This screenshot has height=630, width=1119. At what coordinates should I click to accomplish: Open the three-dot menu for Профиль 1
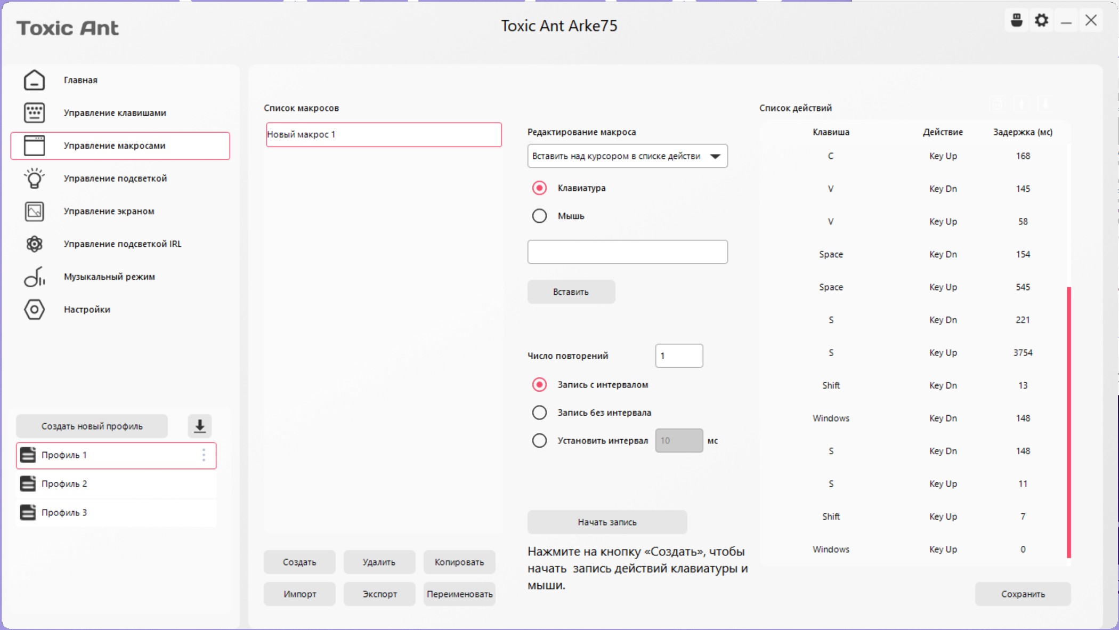pyautogui.click(x=204, y=455)
